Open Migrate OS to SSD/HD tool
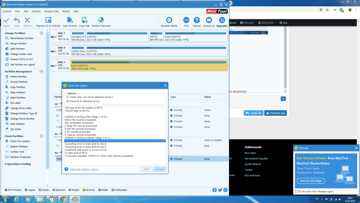The image size is (360, 203). (x=48, y=22)
